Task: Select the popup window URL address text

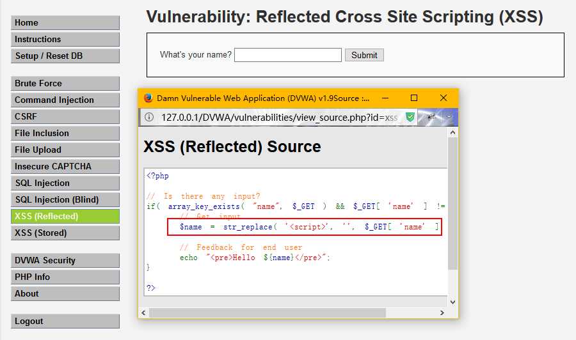Action: (279, 118)
